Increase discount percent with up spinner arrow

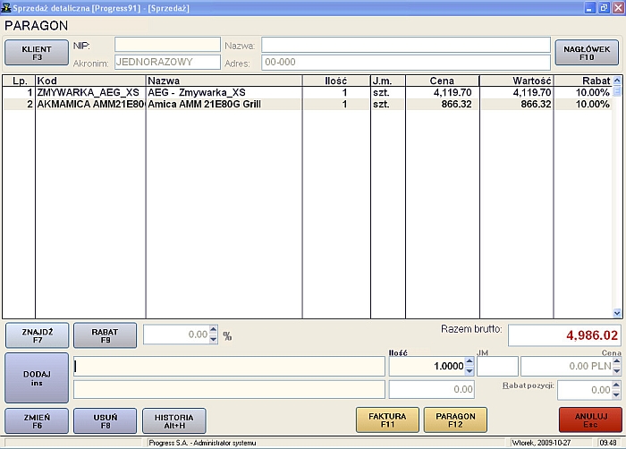[x=213, y=330]
